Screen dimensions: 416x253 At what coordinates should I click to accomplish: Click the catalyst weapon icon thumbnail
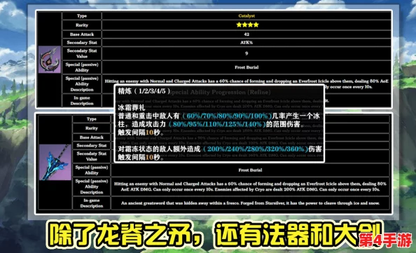(50, 60)
